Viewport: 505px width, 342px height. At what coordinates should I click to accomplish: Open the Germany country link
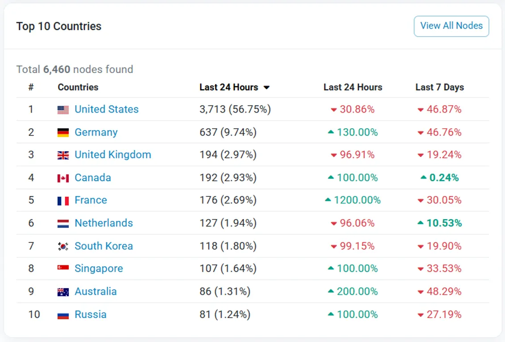[x=96, y=132]
